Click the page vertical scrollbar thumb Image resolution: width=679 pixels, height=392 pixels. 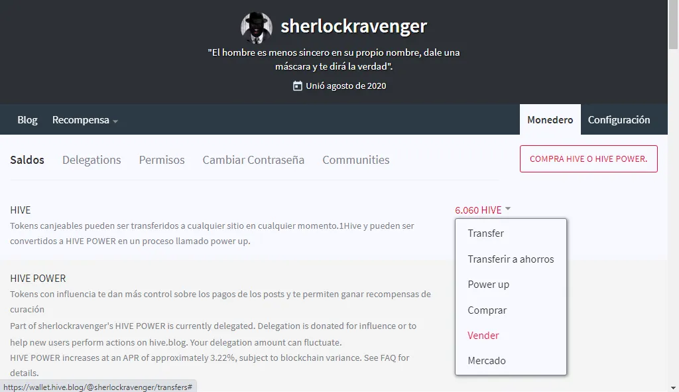click(673, 25)
